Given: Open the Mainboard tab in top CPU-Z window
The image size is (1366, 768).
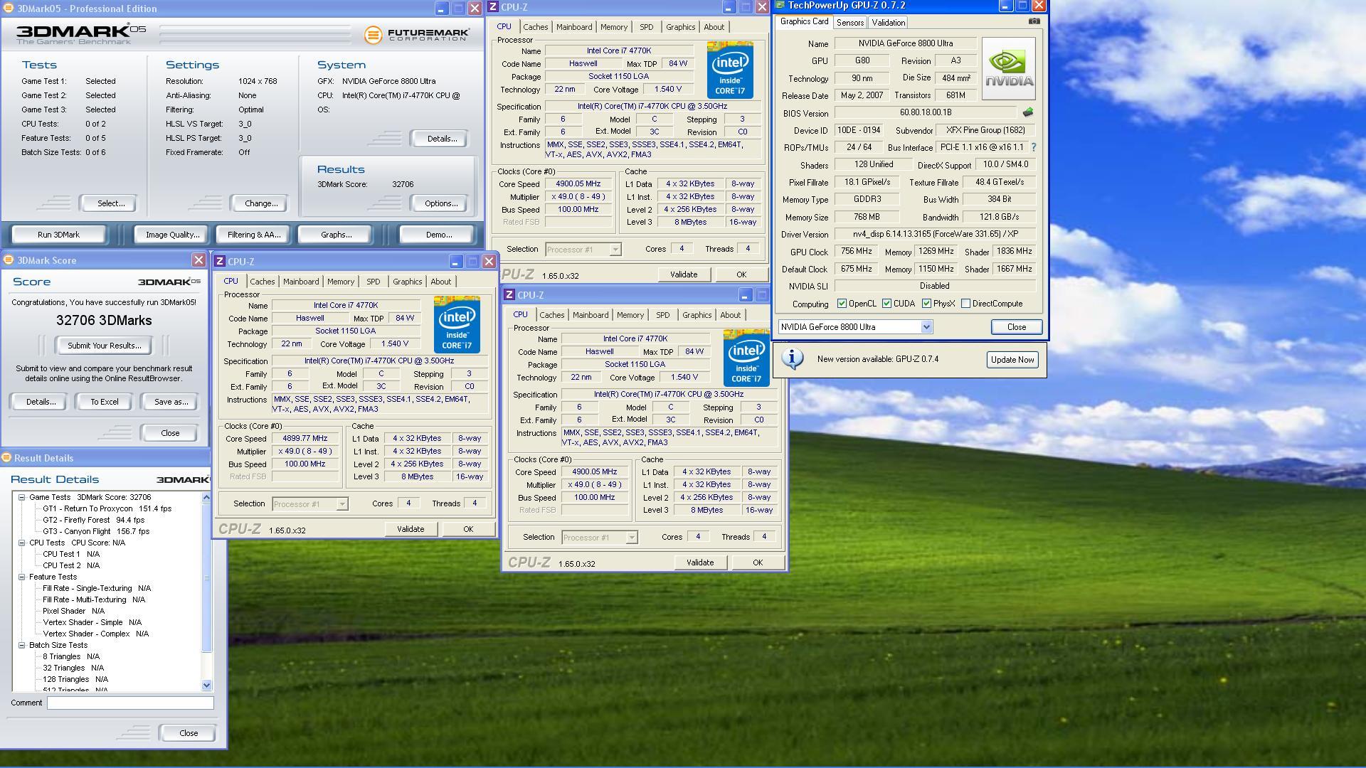Looking at the screenshot, I should (573, 27).
